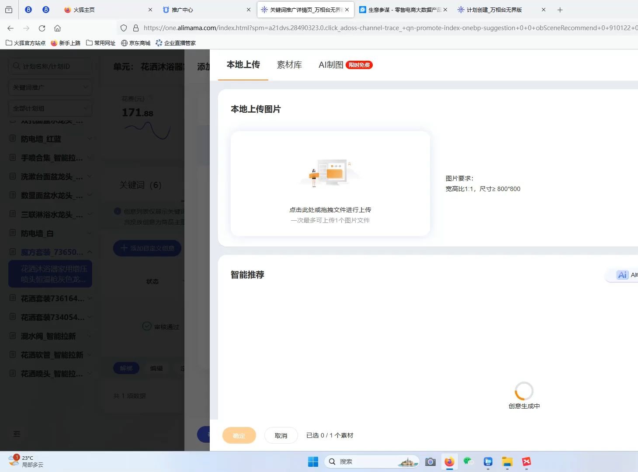Close the 推广中心 tab
This screenshot has width=638, height=472.
coord(249,10)
